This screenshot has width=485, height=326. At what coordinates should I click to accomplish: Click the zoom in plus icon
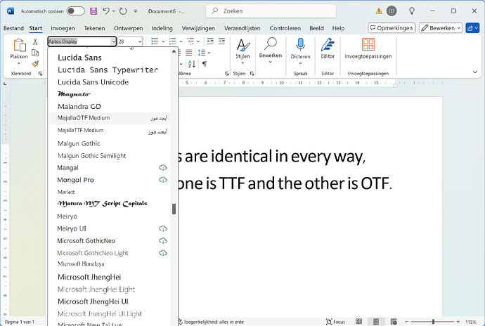click(x=458, y=322)
